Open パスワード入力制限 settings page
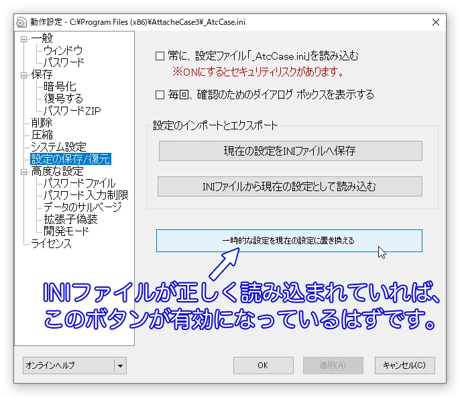Image resolution: width=460 pixels, height=397 pixels. pyautogui.click(x=86, y=195)
